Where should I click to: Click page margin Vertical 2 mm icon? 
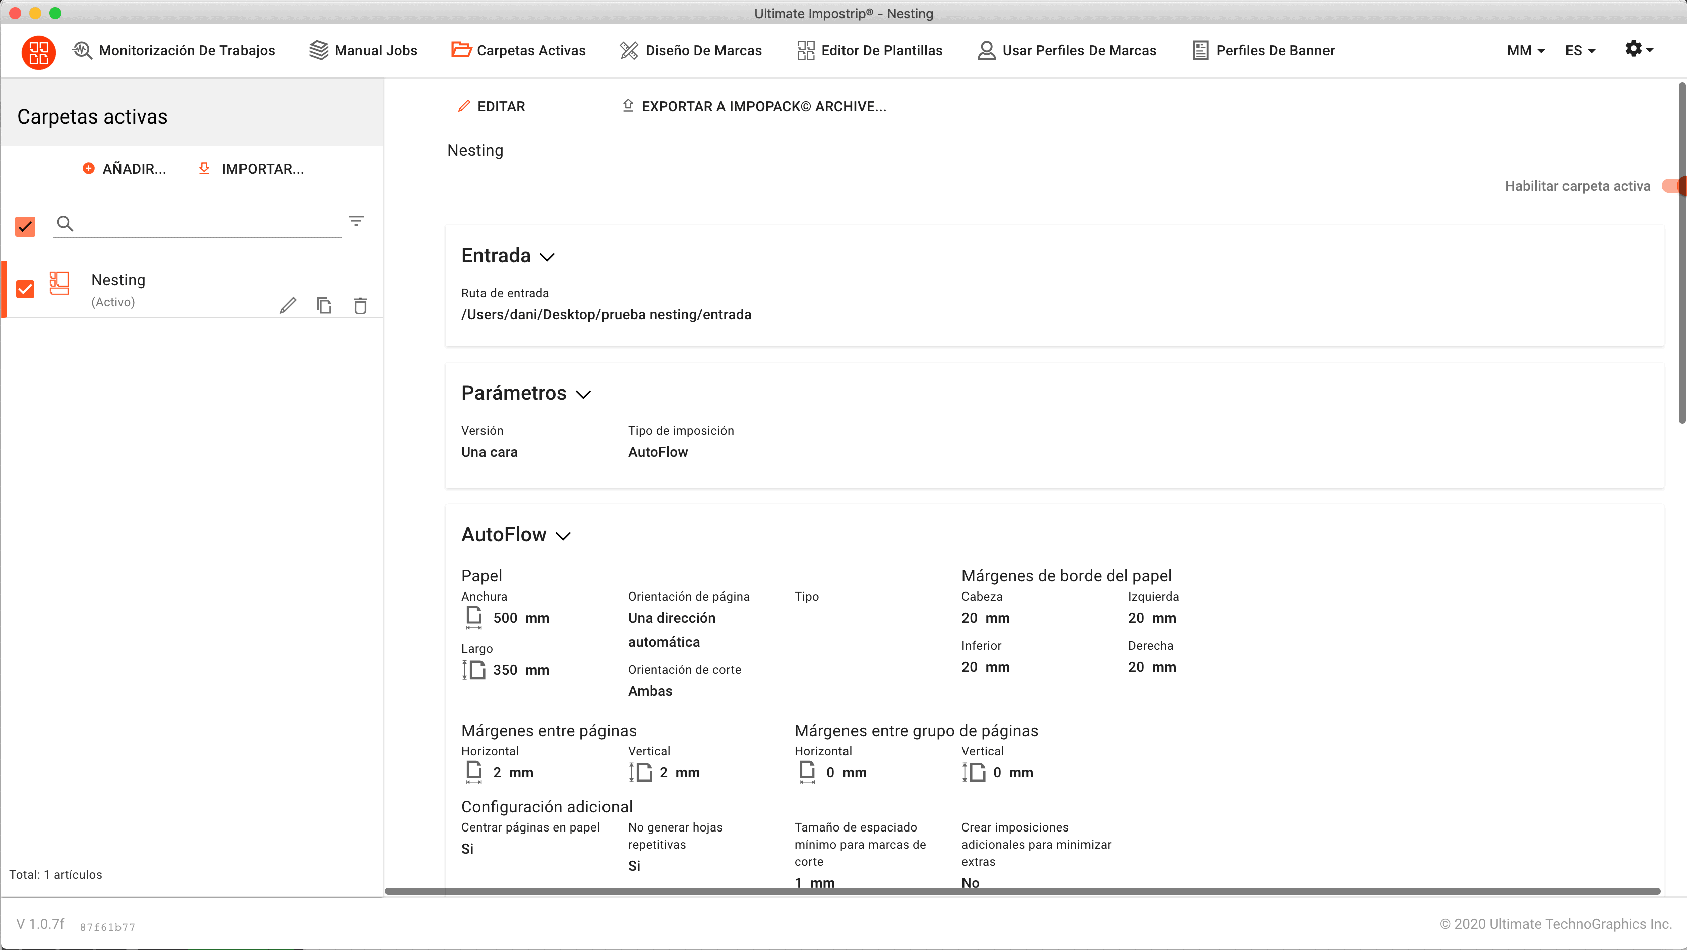click(x=641, y=773)
